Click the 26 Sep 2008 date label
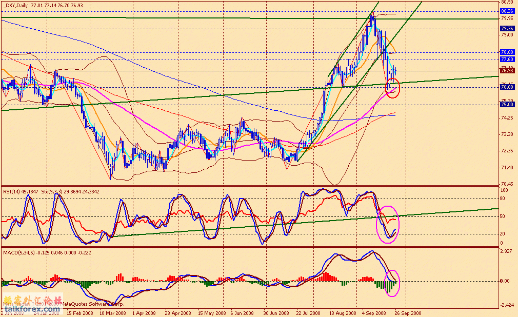Image resolution: width=518 pixels, height=317 pixels. 408,313
